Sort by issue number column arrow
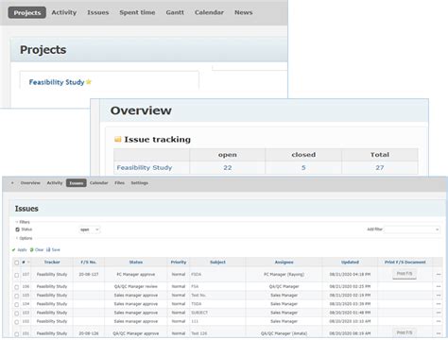Image resolution: width=448 pixels, height=340 pixels. coord(28,263)
